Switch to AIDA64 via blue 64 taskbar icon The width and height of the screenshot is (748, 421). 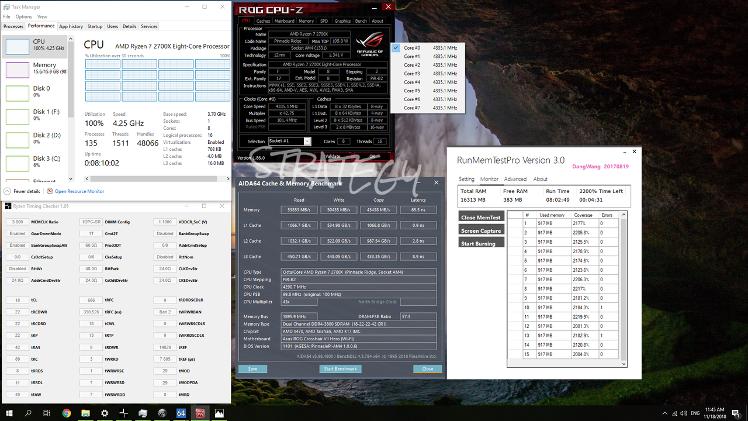(x=181, y=413)
